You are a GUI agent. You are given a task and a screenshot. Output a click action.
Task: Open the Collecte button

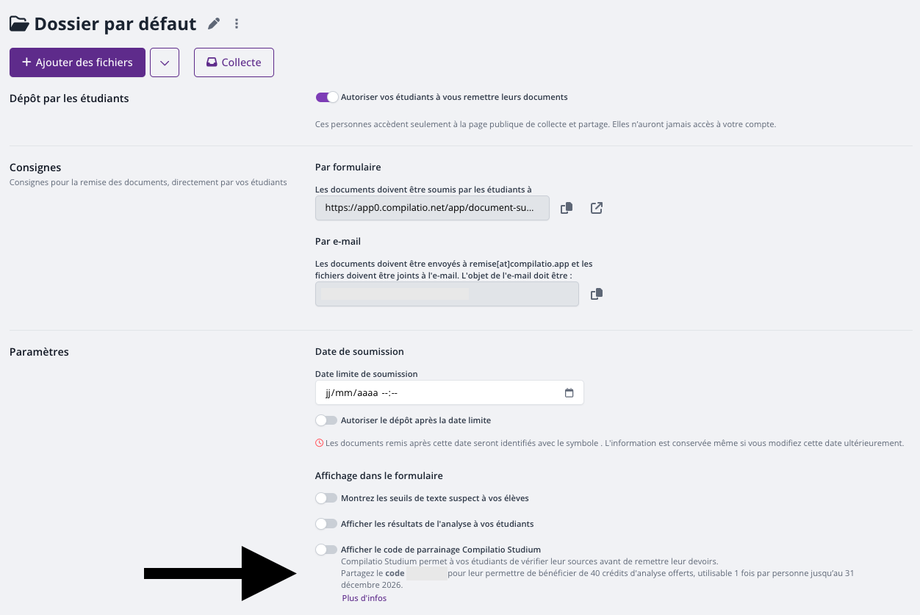(234, 62)
